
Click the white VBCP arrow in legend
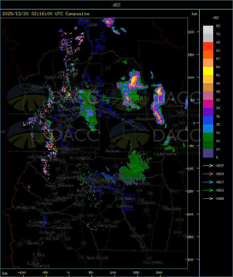pos(208,165)
